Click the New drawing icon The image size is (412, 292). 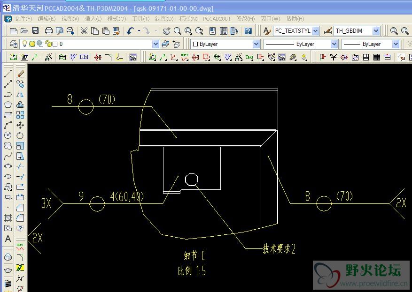pos(14,31)
